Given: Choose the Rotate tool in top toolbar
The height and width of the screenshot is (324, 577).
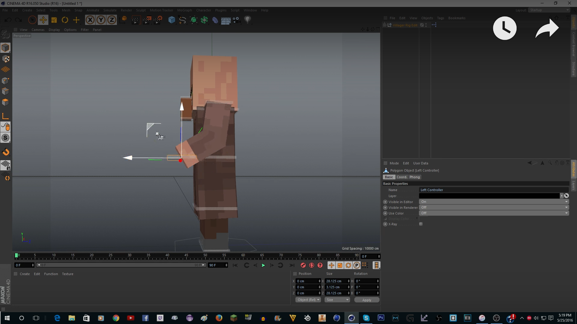Looking at the screenshot, I should (x=65, y=20).
